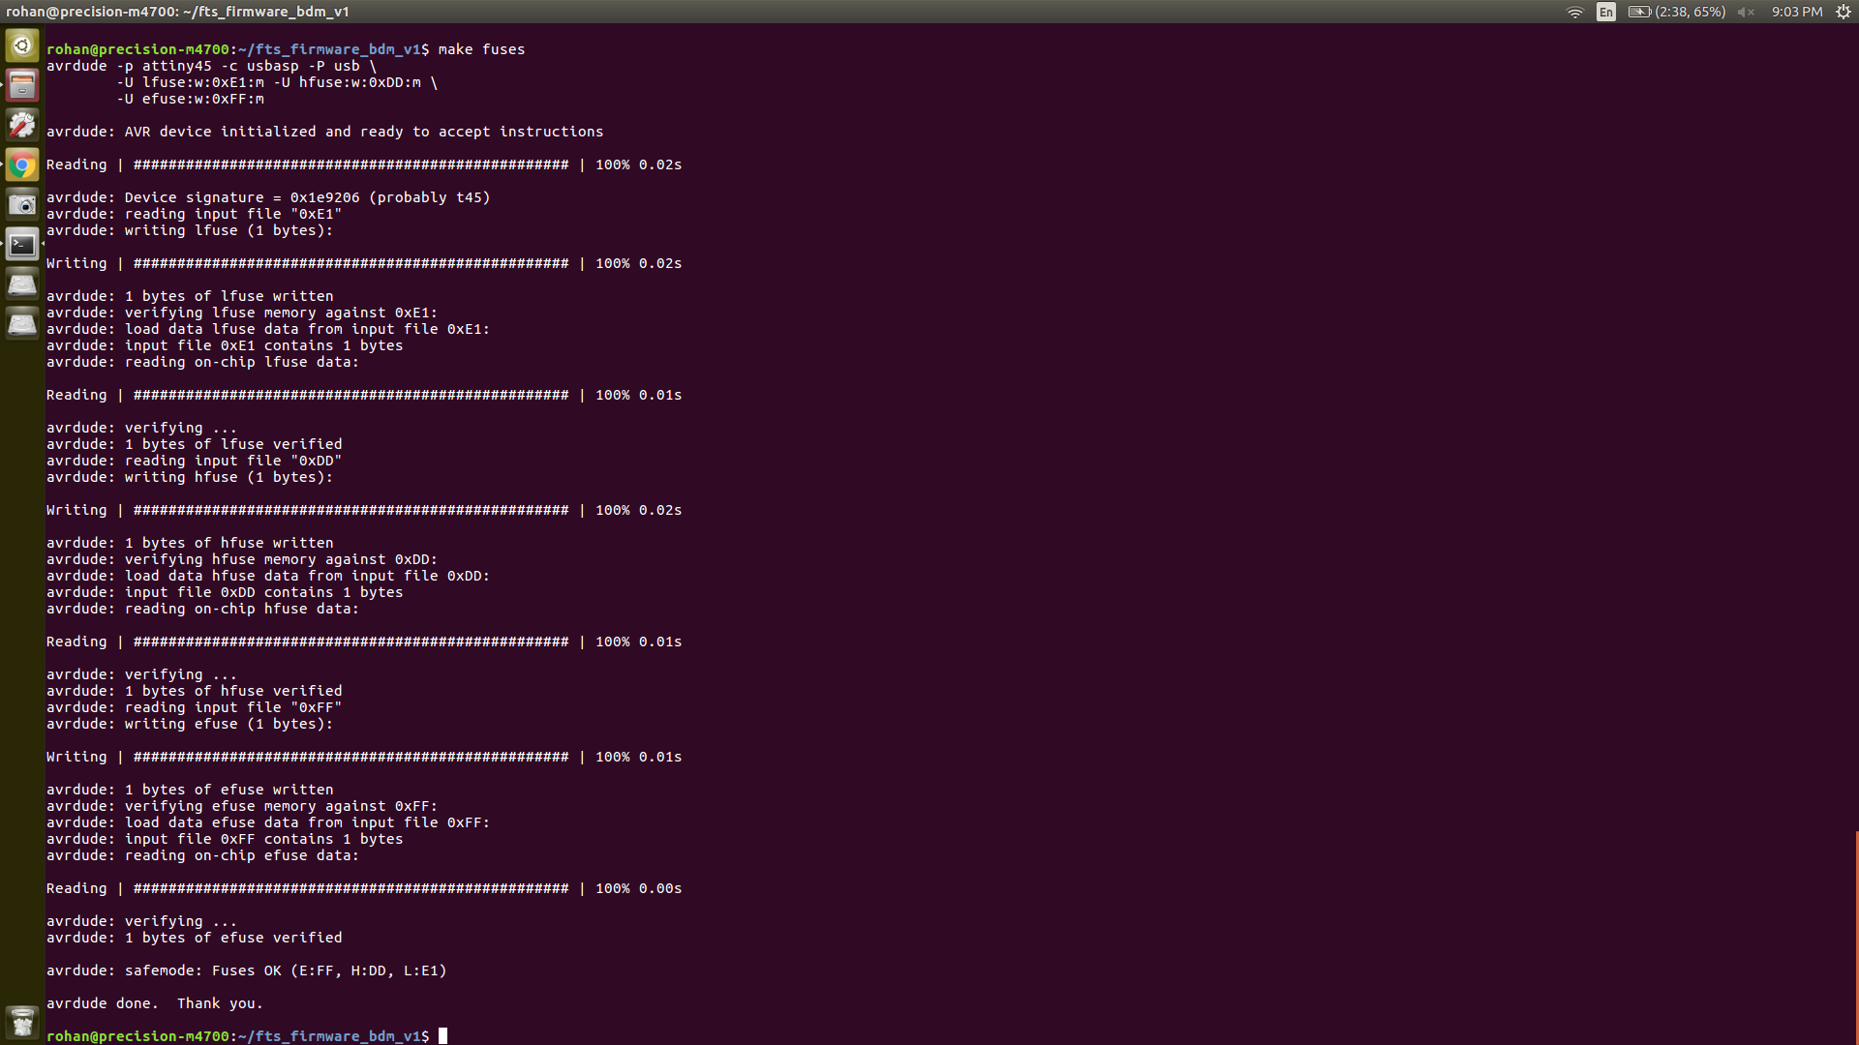The height and width of the screenshot is (1045, 1859).
Task: Open the muted volume indicator
Action: coord(1746,12)
